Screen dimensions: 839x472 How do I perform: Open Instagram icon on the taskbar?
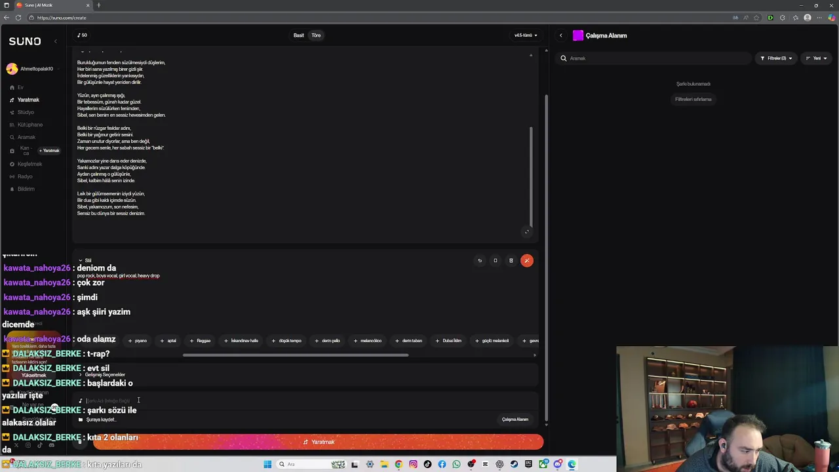413,464
